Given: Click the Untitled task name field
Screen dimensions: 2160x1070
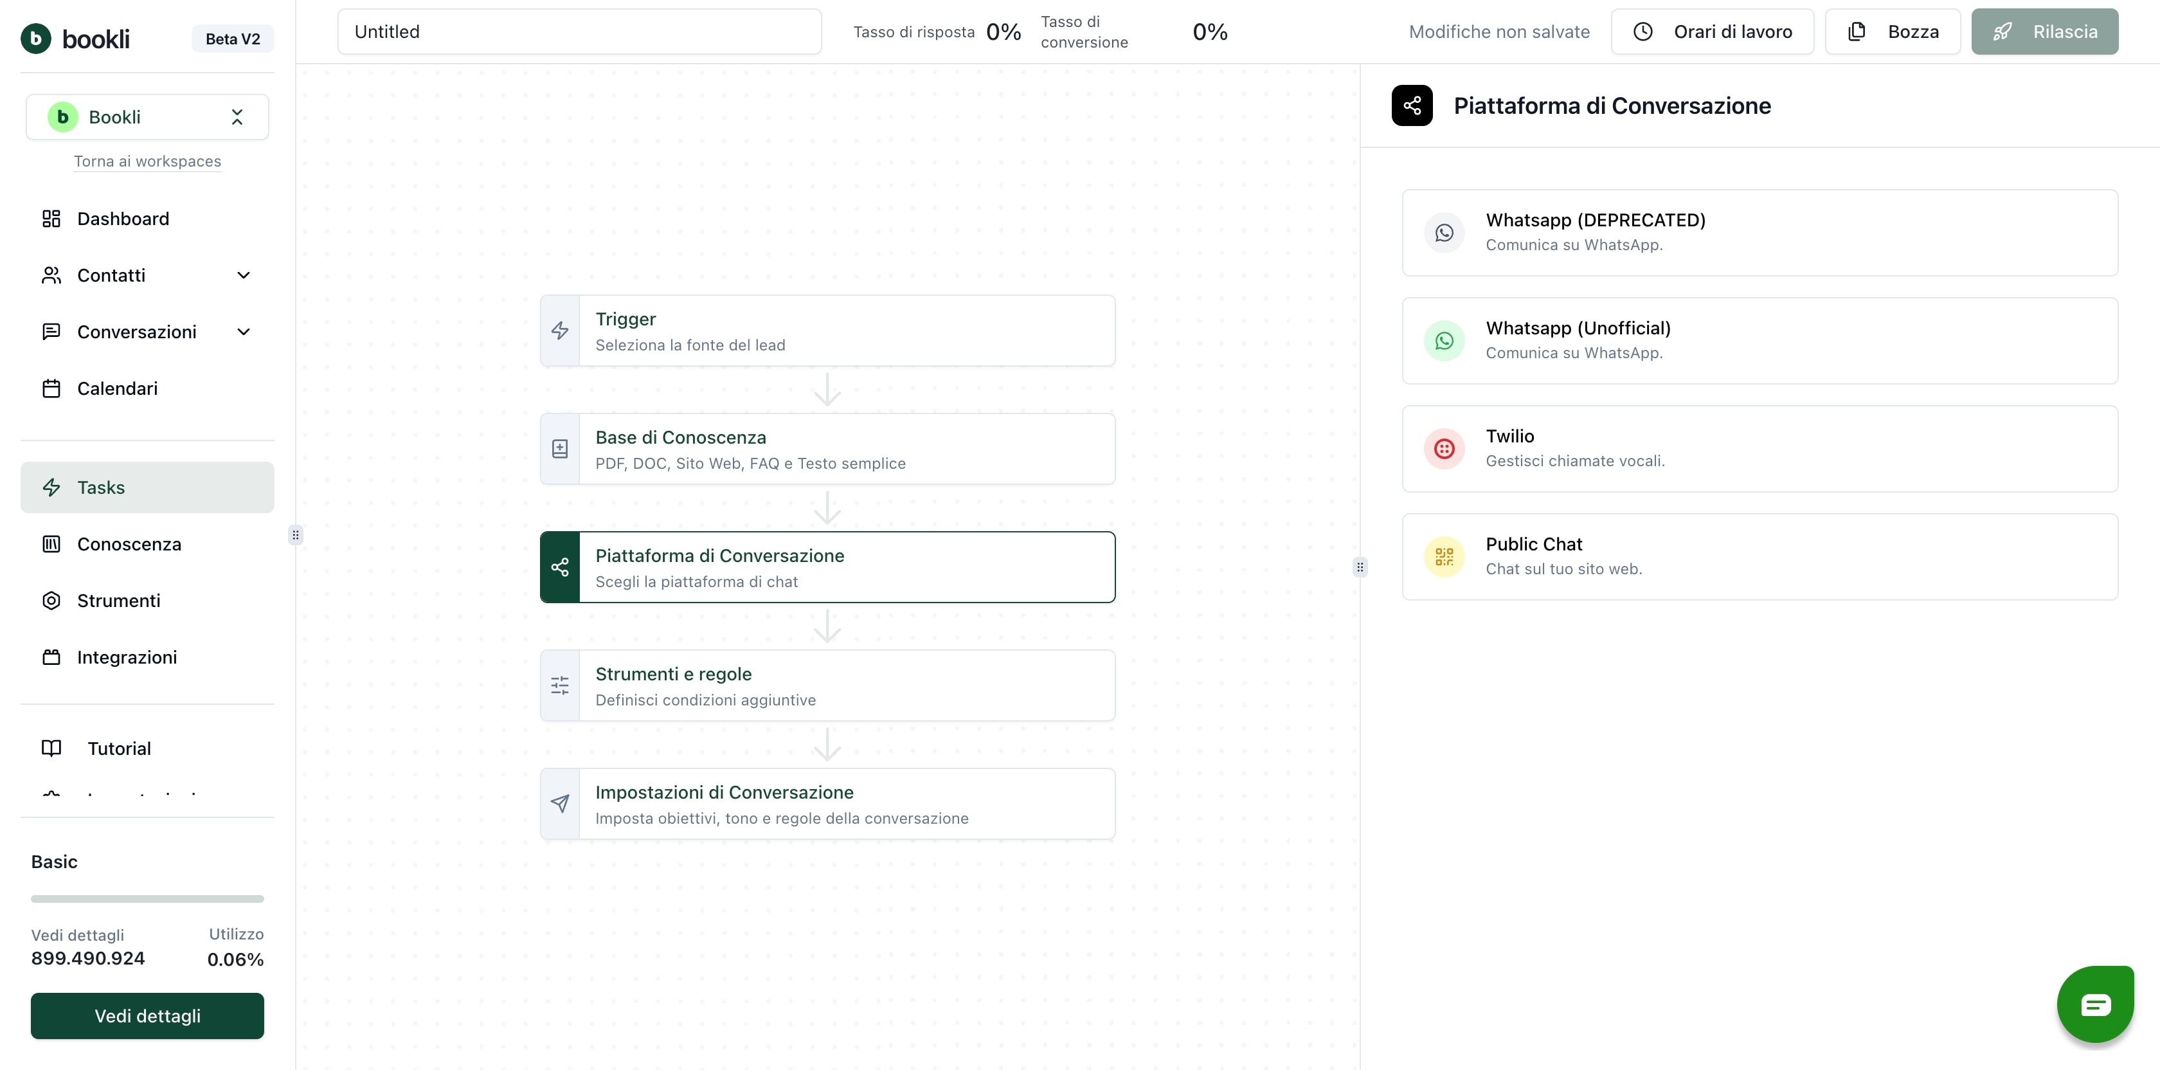Looking at the screenshot, I should point(579,32).
